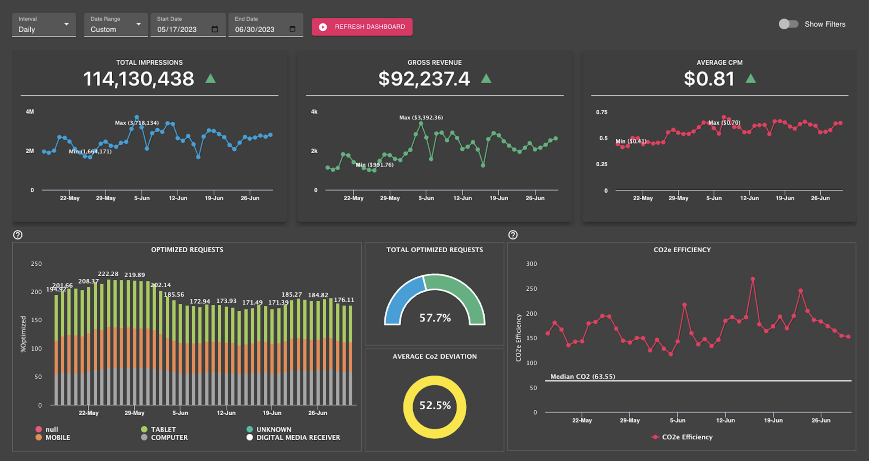Click the green up arrow beside Total Impressions
Viewport: 869px width, 461px height.
point(210,78)
